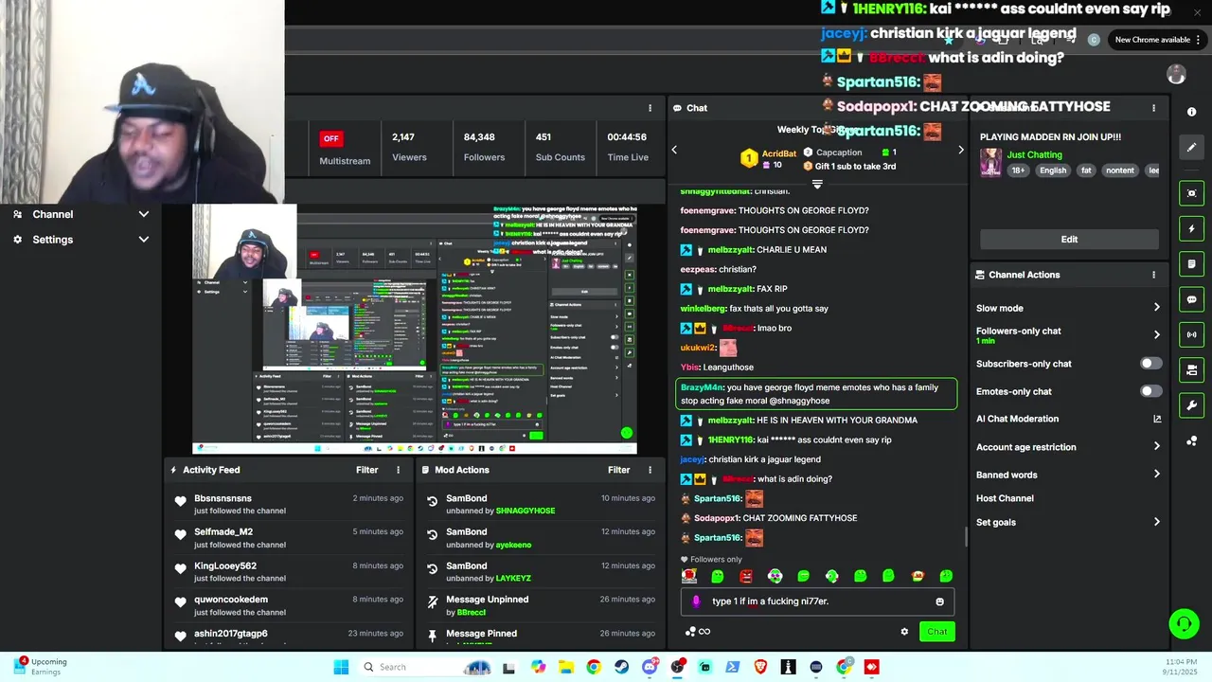
Task: Open Discord from the taskbar
Action: pyautogui.click(x=650, y=667)
